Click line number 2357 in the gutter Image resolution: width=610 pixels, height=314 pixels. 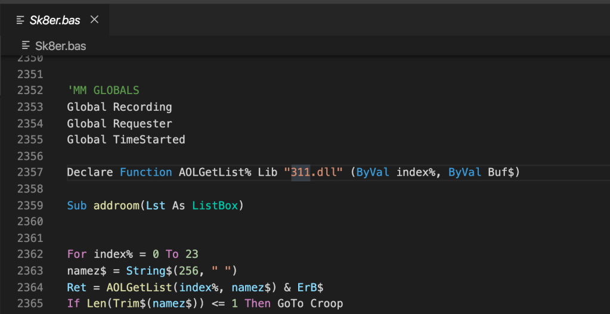[x=30, y=172]
